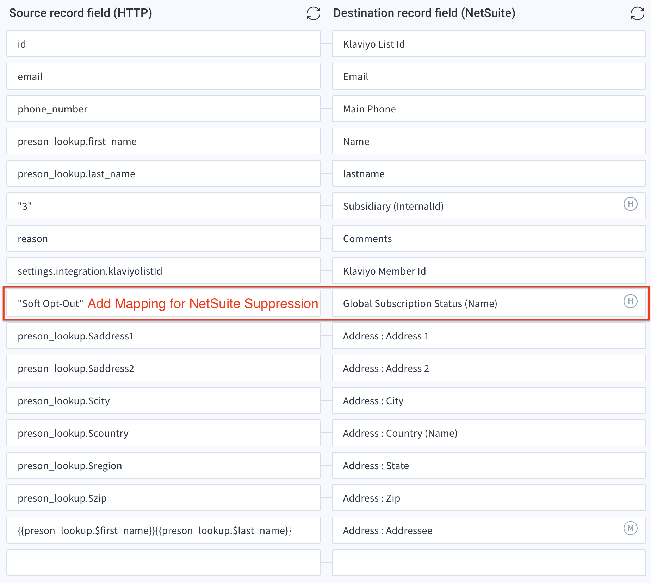651x583 pixels.
Task: Edit the source field 'id'
Action: click(163, 44)
